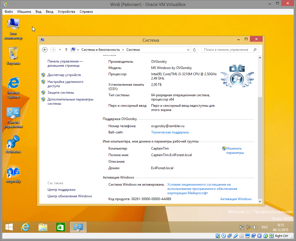The image size is (296, 241).
Task: Open File Explorer from the taskbar
Action: pyautogui.click(x=43, y=227)
